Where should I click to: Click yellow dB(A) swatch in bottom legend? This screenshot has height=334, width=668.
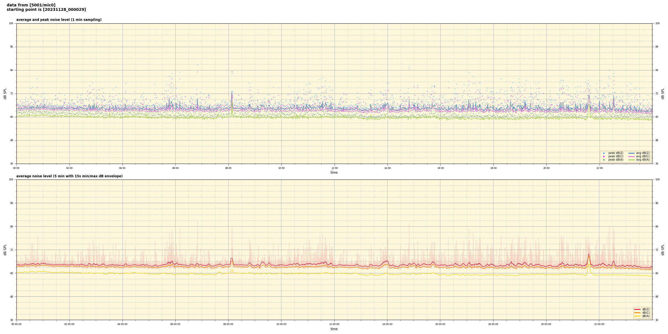637,316
